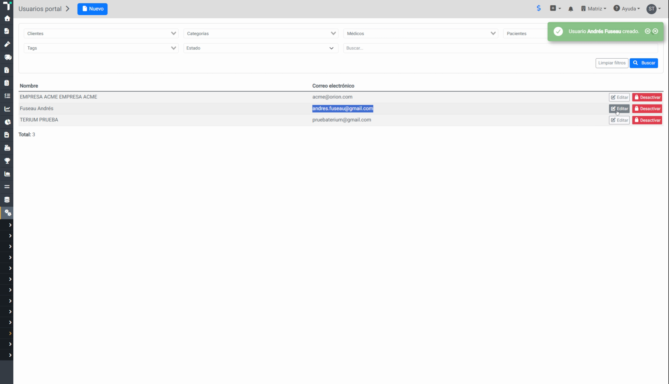Click the highlighted andres.fuseau@gmail.com email
Viewport: 669px width, 384px height.
[x=343, y=108]
